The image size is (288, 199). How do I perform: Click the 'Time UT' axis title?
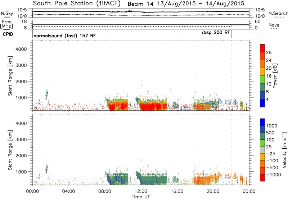pyautogui.click(x=141, y=197)
